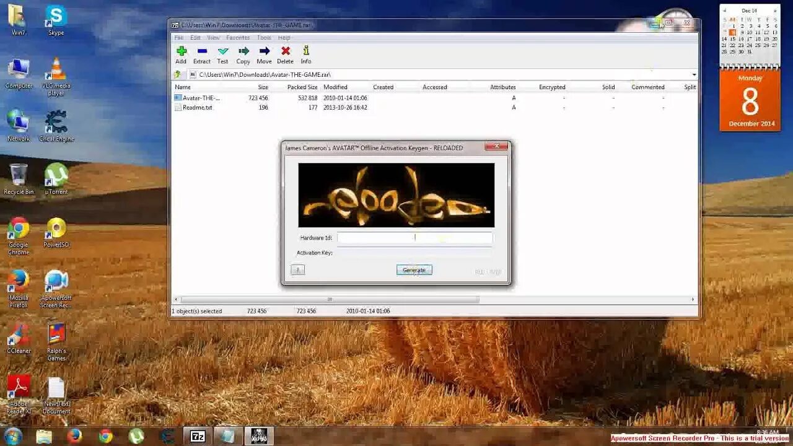Open the Skype desktop icon

[56, 20]
